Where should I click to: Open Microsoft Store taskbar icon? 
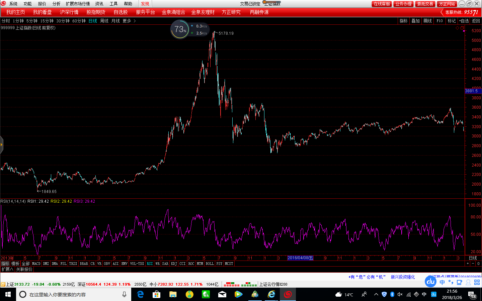(x=156, y=294)
